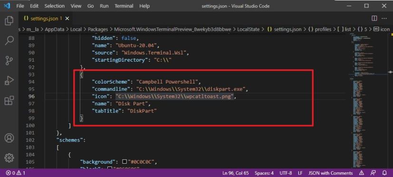Click Packages in the breadcrumb path
Screen dimensions: 393x177
point(98,29)
